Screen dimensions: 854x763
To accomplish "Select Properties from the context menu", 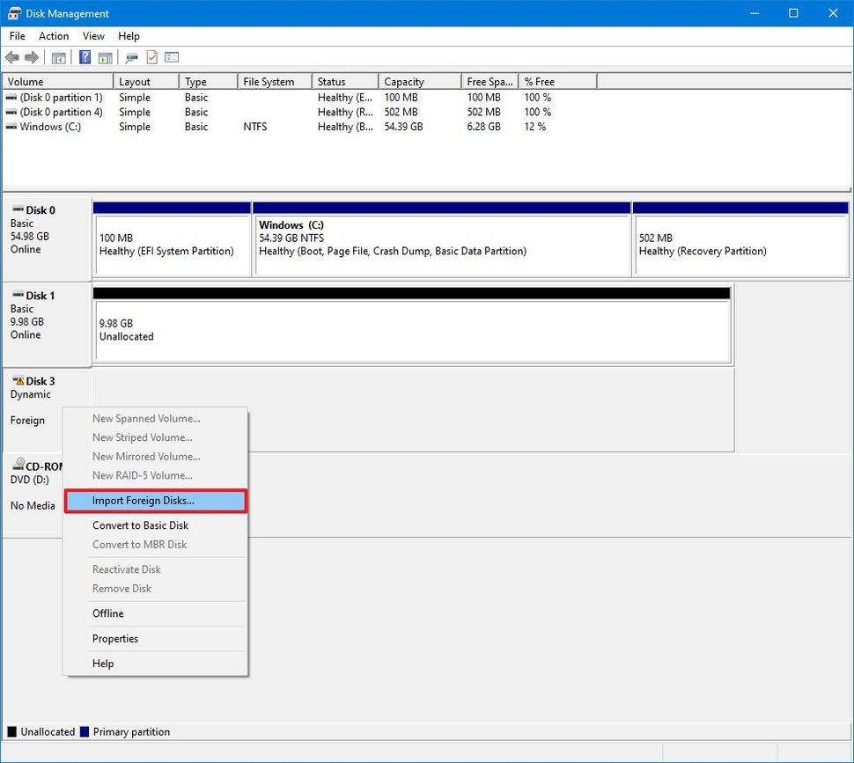I will tap(115, 638).
